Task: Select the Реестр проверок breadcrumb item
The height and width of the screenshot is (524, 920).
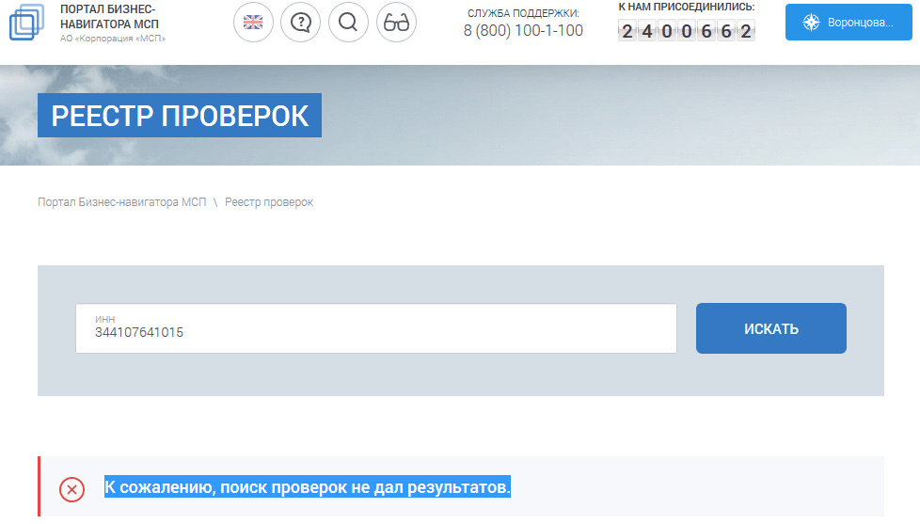Action: 269,202
